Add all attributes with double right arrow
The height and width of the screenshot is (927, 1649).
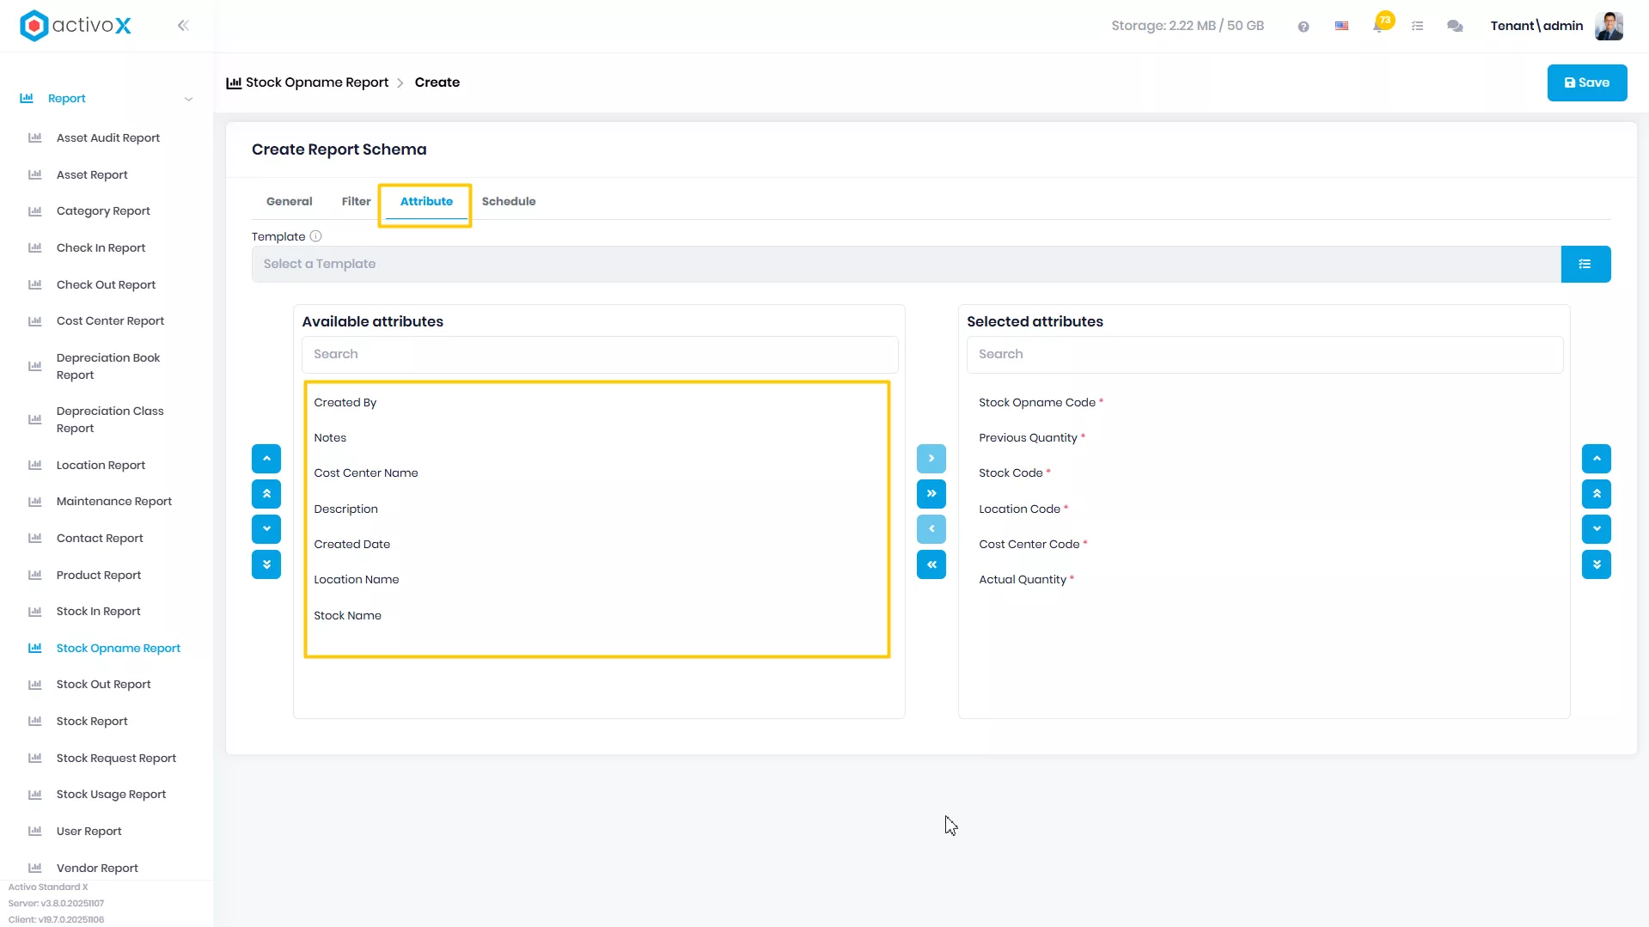click(931, 494)
